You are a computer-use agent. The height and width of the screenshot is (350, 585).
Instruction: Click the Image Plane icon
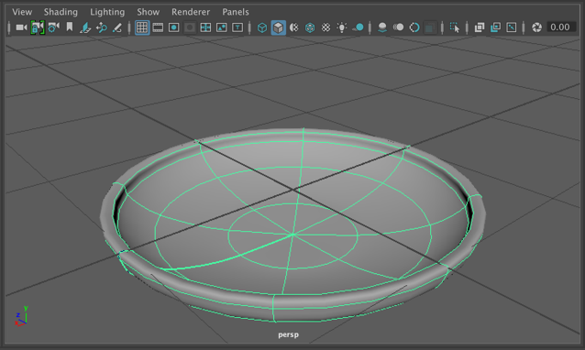pos(85,27)
